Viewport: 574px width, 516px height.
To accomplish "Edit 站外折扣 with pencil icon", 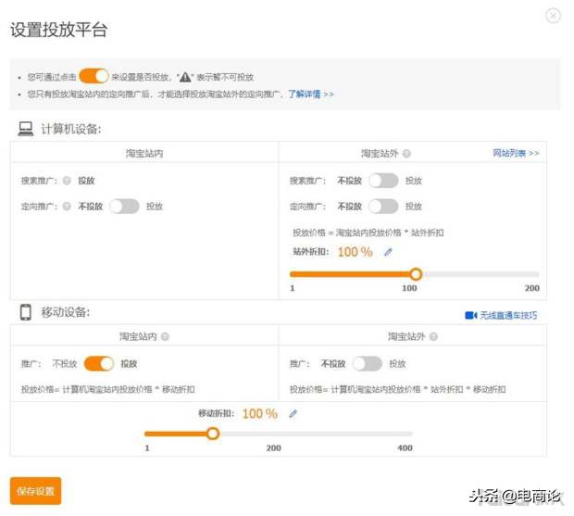I will 388,252.
